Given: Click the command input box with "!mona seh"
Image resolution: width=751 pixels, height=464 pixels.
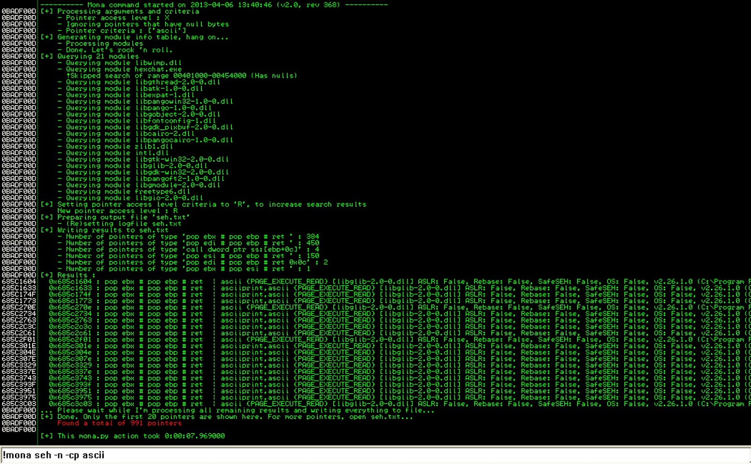Looking at the screenshot, I should click(x=375, y=455).
